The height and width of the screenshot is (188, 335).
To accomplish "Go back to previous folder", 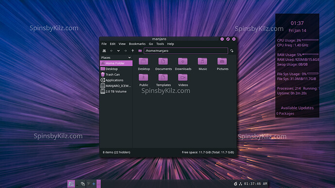I will [112, 51].
